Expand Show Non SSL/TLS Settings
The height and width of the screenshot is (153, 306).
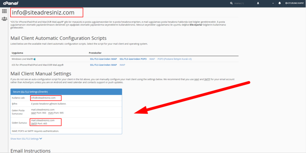click(x=26, y=139)
